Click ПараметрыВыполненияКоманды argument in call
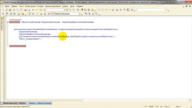The width and height of the screenshot is (192, 108). 34,34
